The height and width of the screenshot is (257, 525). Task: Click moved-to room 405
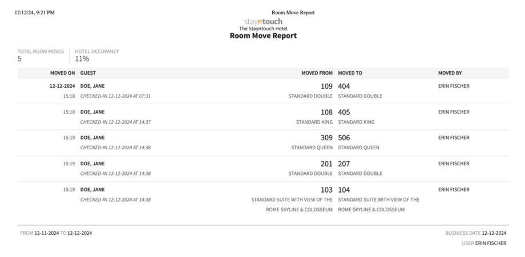(x=344, y=112)
